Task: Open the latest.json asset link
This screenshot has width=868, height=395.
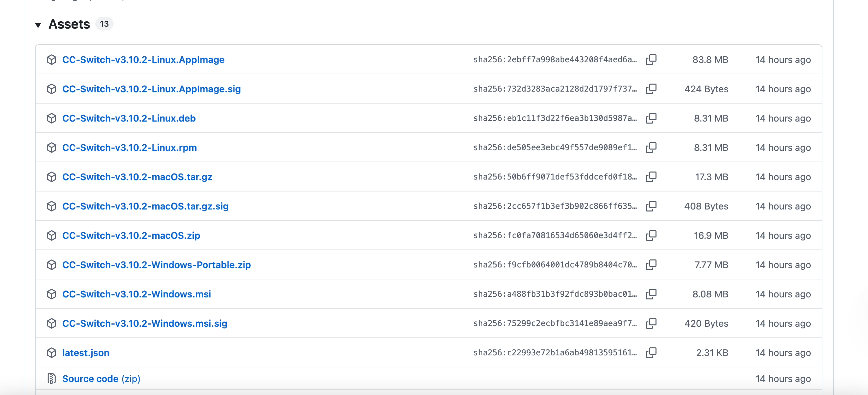Action: [86, 353]
